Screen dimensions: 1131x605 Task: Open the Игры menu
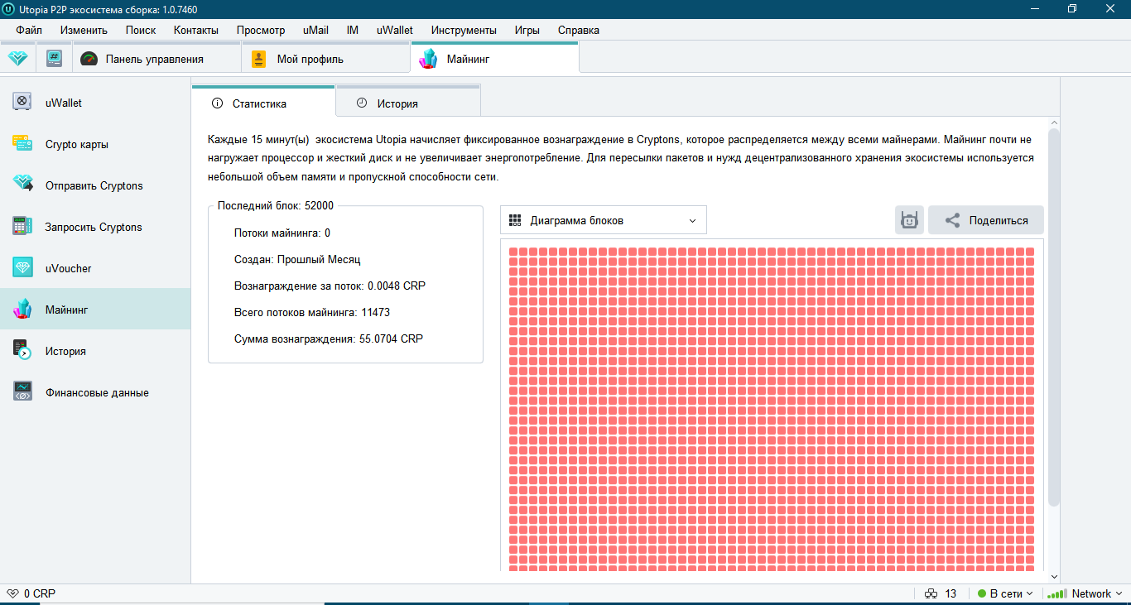(527, 30)
